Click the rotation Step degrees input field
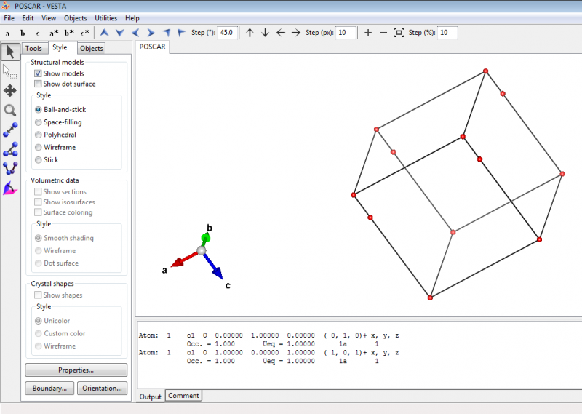 pyautogui.click(x=226, y=33)
